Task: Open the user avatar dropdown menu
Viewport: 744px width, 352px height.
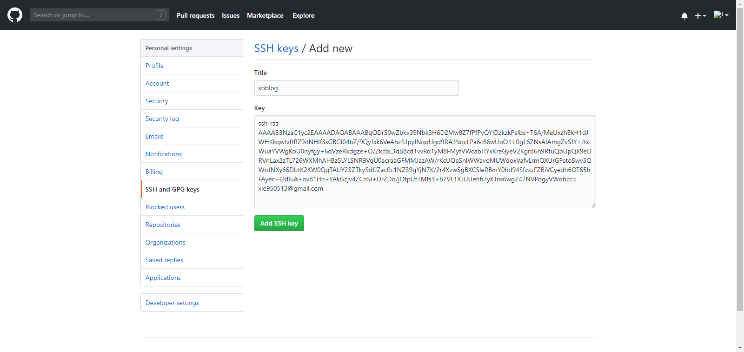Action: pyautogui.click(x=721, y=15)
